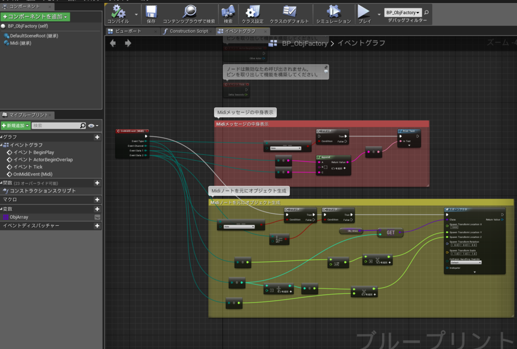
Task: Navigate forward with the right arrow
Action: [x=128, y=43]
